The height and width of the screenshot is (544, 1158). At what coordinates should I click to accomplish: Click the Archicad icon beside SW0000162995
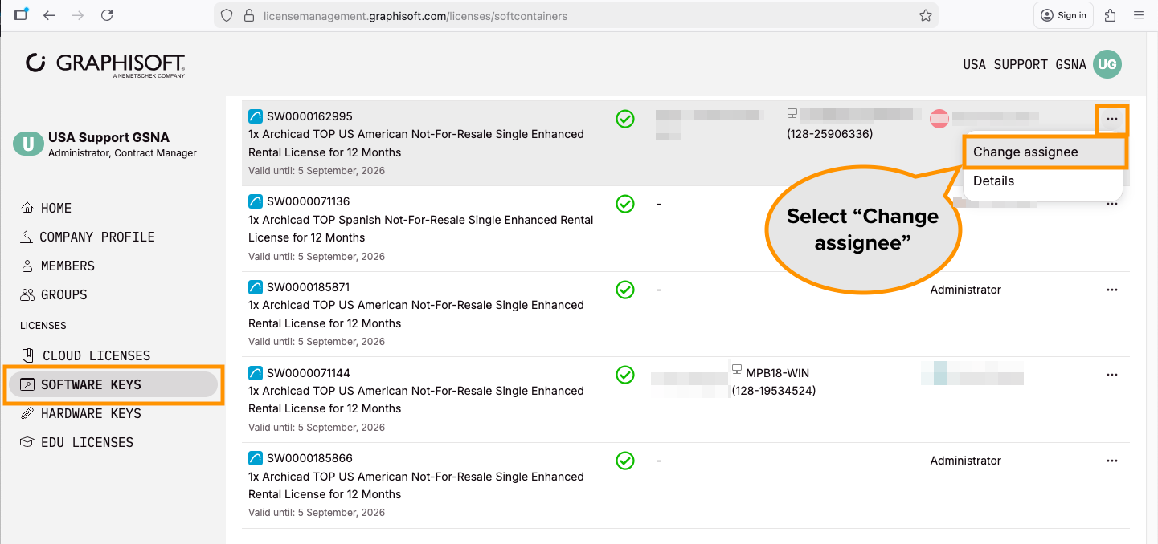pos(256,116)
